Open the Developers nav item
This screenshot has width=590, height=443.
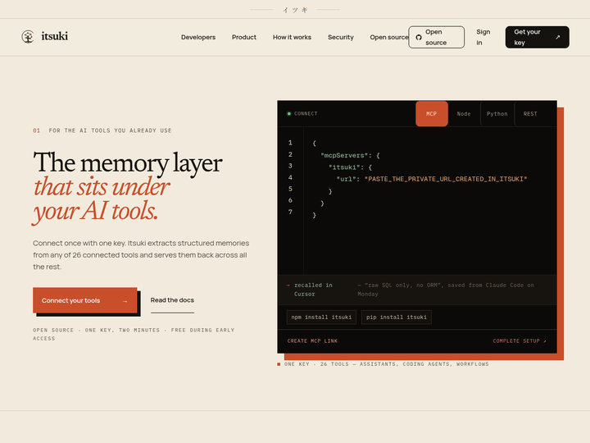click(198, 37)
